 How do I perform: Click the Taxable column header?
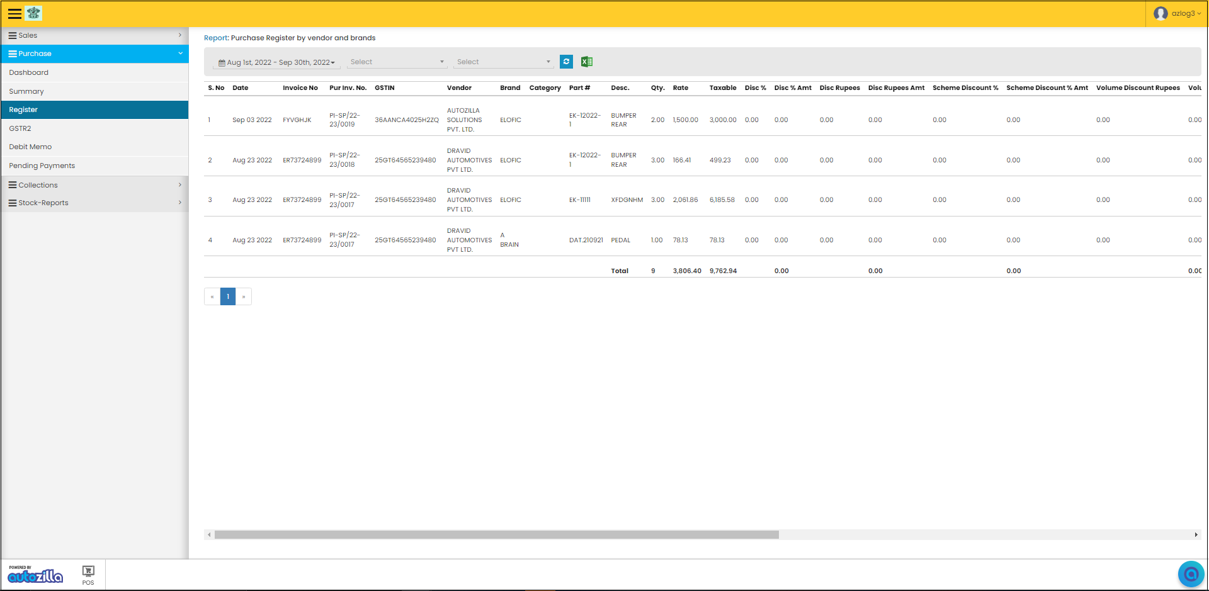723,88
